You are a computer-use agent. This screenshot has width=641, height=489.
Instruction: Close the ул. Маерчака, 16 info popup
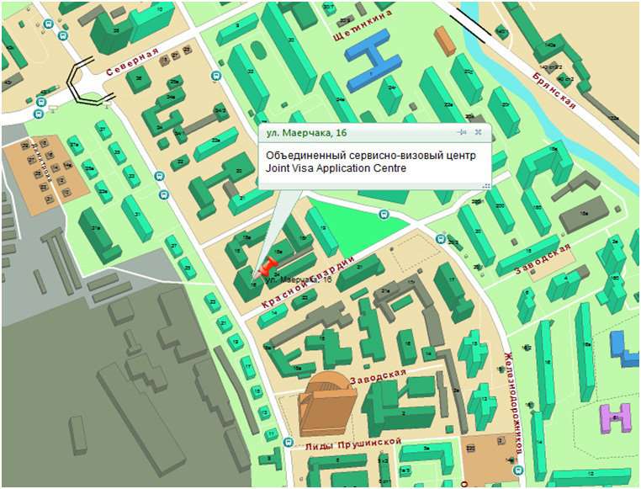[x=478, y=132]
